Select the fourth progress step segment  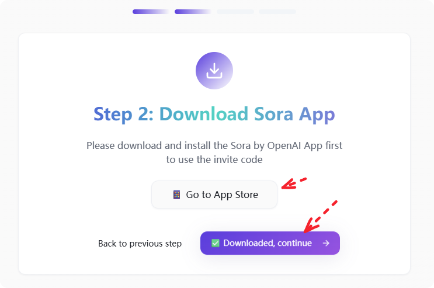coord(277,12)
